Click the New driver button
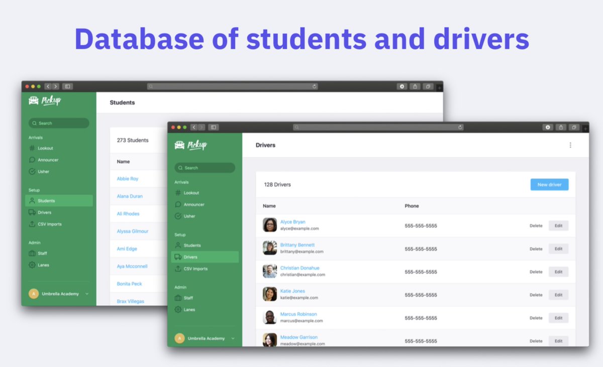This screenshot has width=603, height=367. tap(549, 185)
